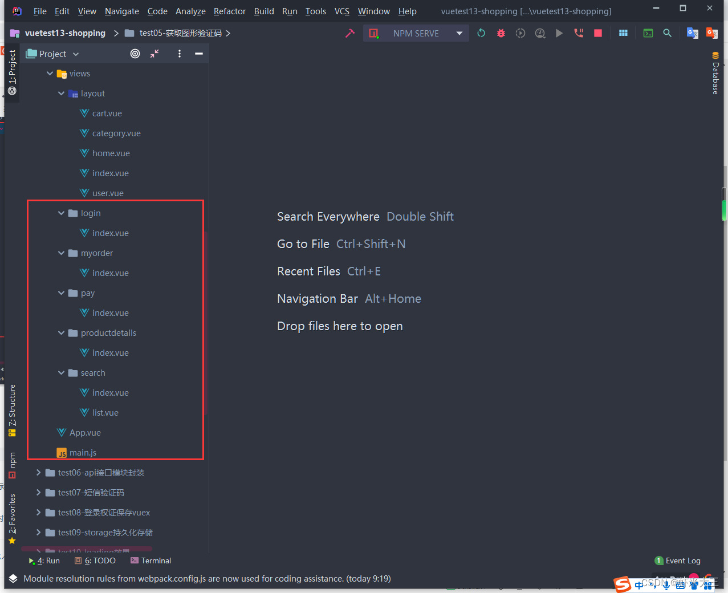
Task: Stop the process with red square icon
Action: [x=597, y=33]
